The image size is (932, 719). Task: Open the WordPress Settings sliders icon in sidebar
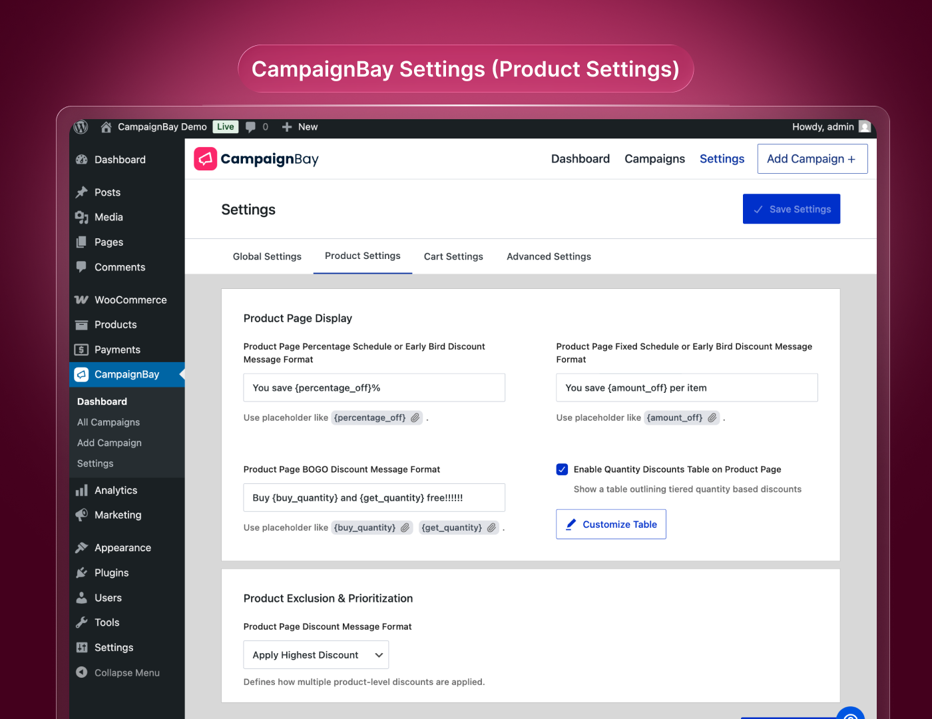82,648
